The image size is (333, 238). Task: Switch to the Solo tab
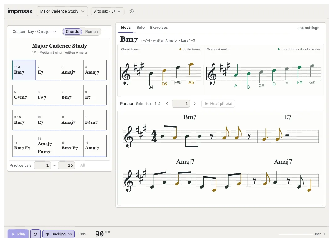click(x=140, y=28)
